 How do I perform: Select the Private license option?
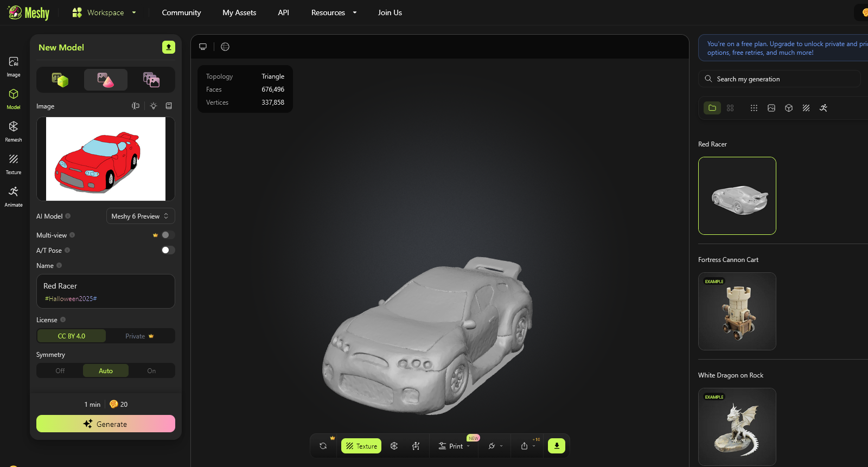click(140, 336)
